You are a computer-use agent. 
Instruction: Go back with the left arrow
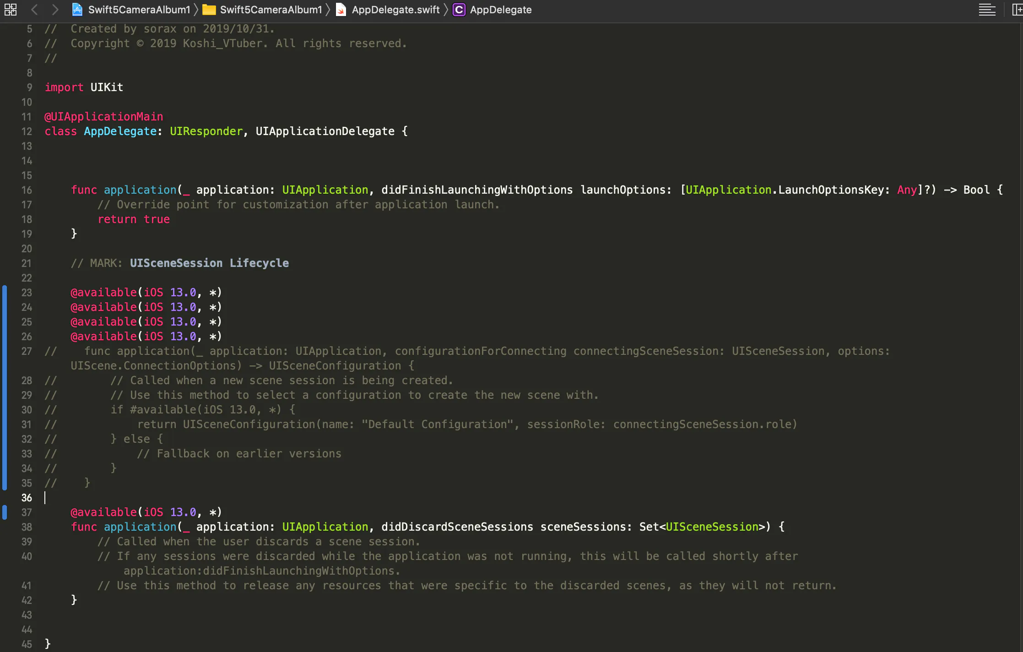(x=34, y=10)
